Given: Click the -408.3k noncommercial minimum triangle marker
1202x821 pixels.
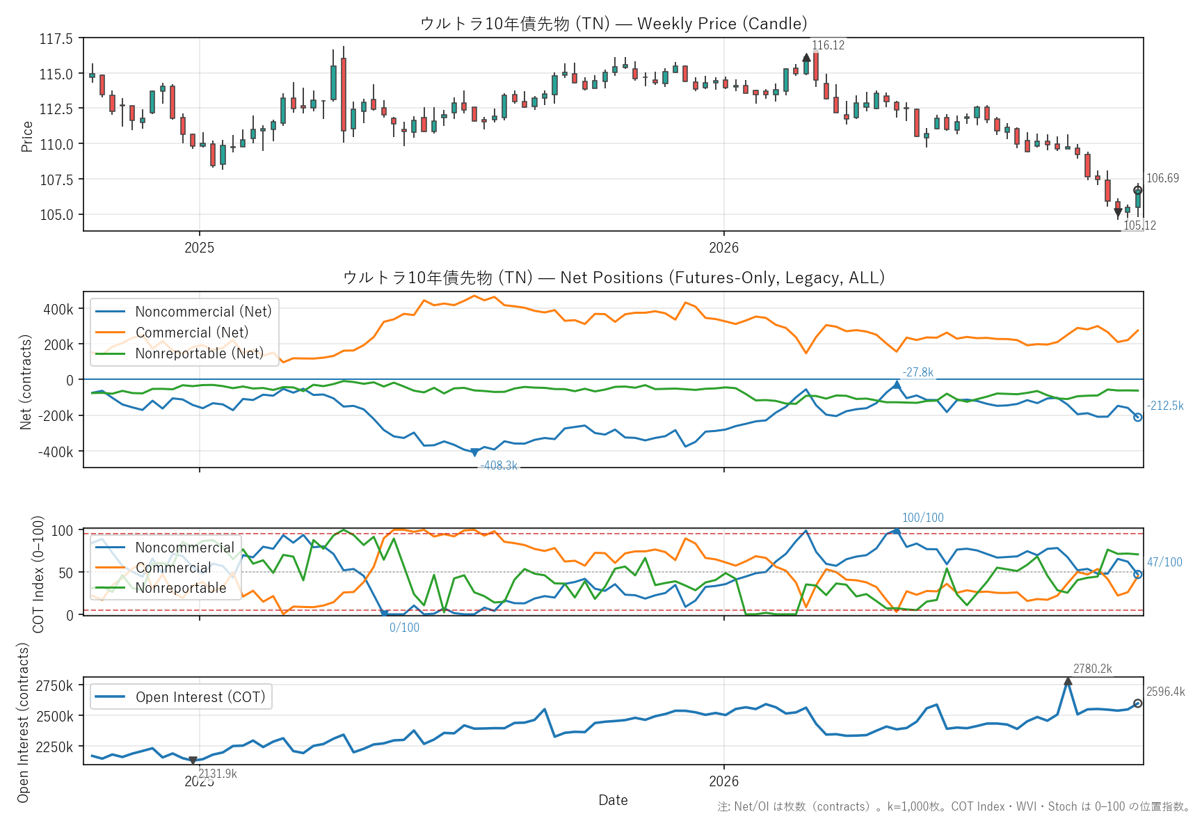Looking at the screenshot, I should pyautogui.click(x=474, y=453).
